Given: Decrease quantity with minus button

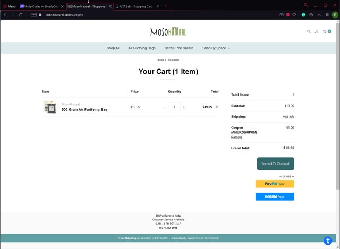Looking at the screenshot, I should pyautogui.click(x=165, y=107).
